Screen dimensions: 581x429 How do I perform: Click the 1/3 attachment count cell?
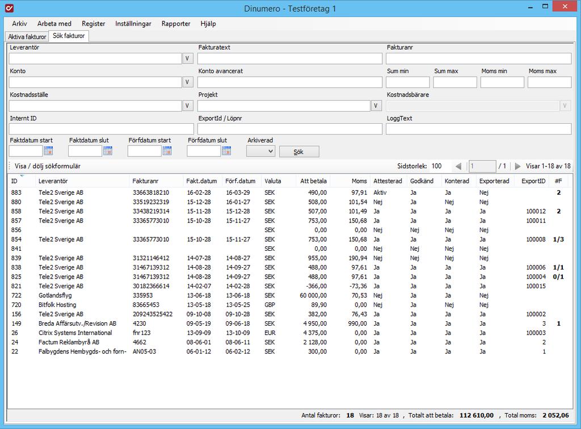tap(558, 239)
